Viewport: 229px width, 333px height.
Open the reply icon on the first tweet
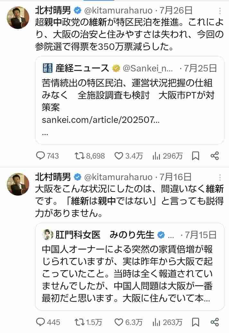coord(41,156)
